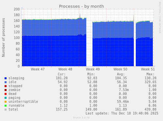Click the sleeping current value 101.20

pyautogui.click(x=62, y=78)
